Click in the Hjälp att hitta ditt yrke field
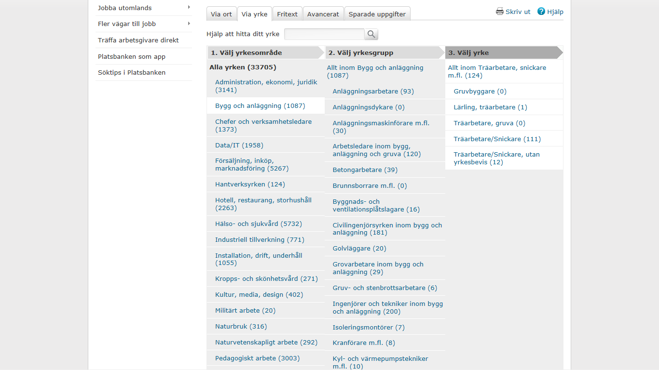Image resolution: width=659 pixels, height=370 pixels. [324, 34]
